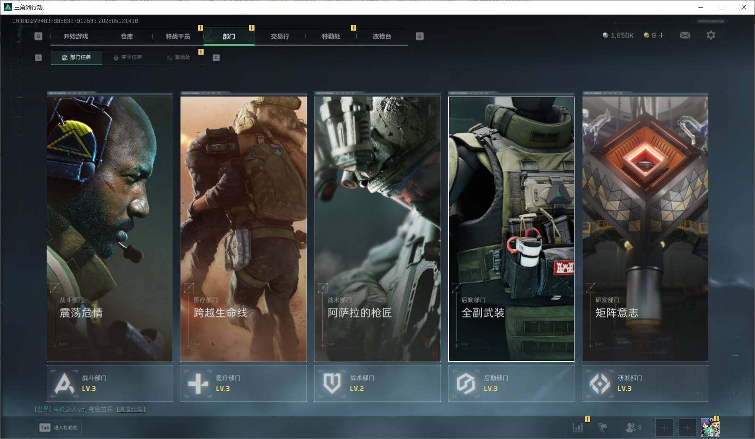Open the 特勤处 tab
Viewport: 755px width, 439px height.
(331, 36)
